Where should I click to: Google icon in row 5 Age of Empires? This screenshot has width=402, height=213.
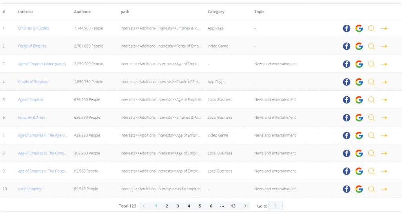click(359, 99)
